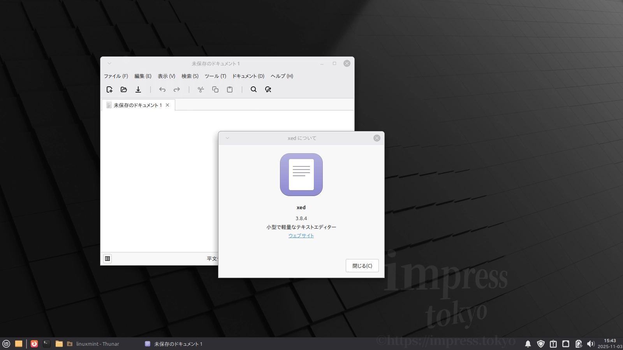This screenshot has width=623, height=350.
Task: Launch the terminal from the panel
Action: point(47,344)
